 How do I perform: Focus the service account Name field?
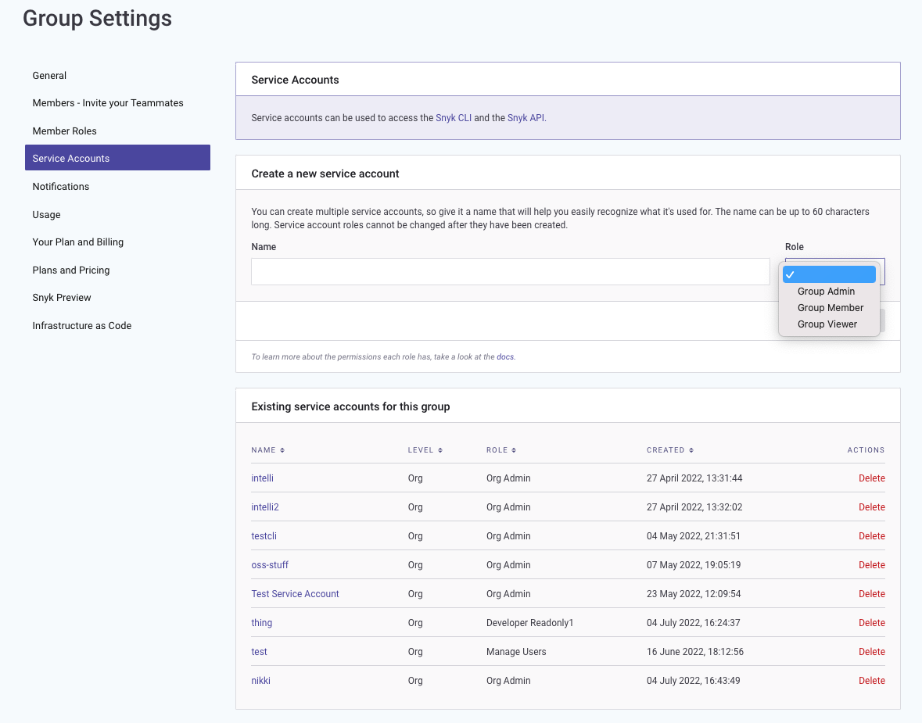point(510,272)
